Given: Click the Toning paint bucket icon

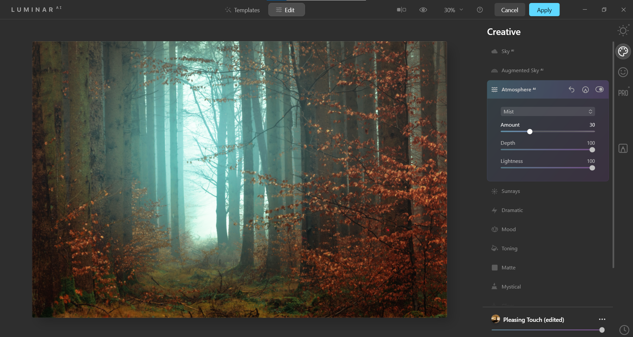Looking at the screenshot, I should click(x=495, y=248).
